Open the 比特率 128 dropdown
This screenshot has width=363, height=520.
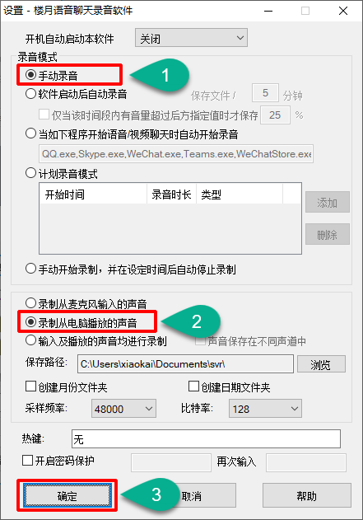(x=265, y=409)
